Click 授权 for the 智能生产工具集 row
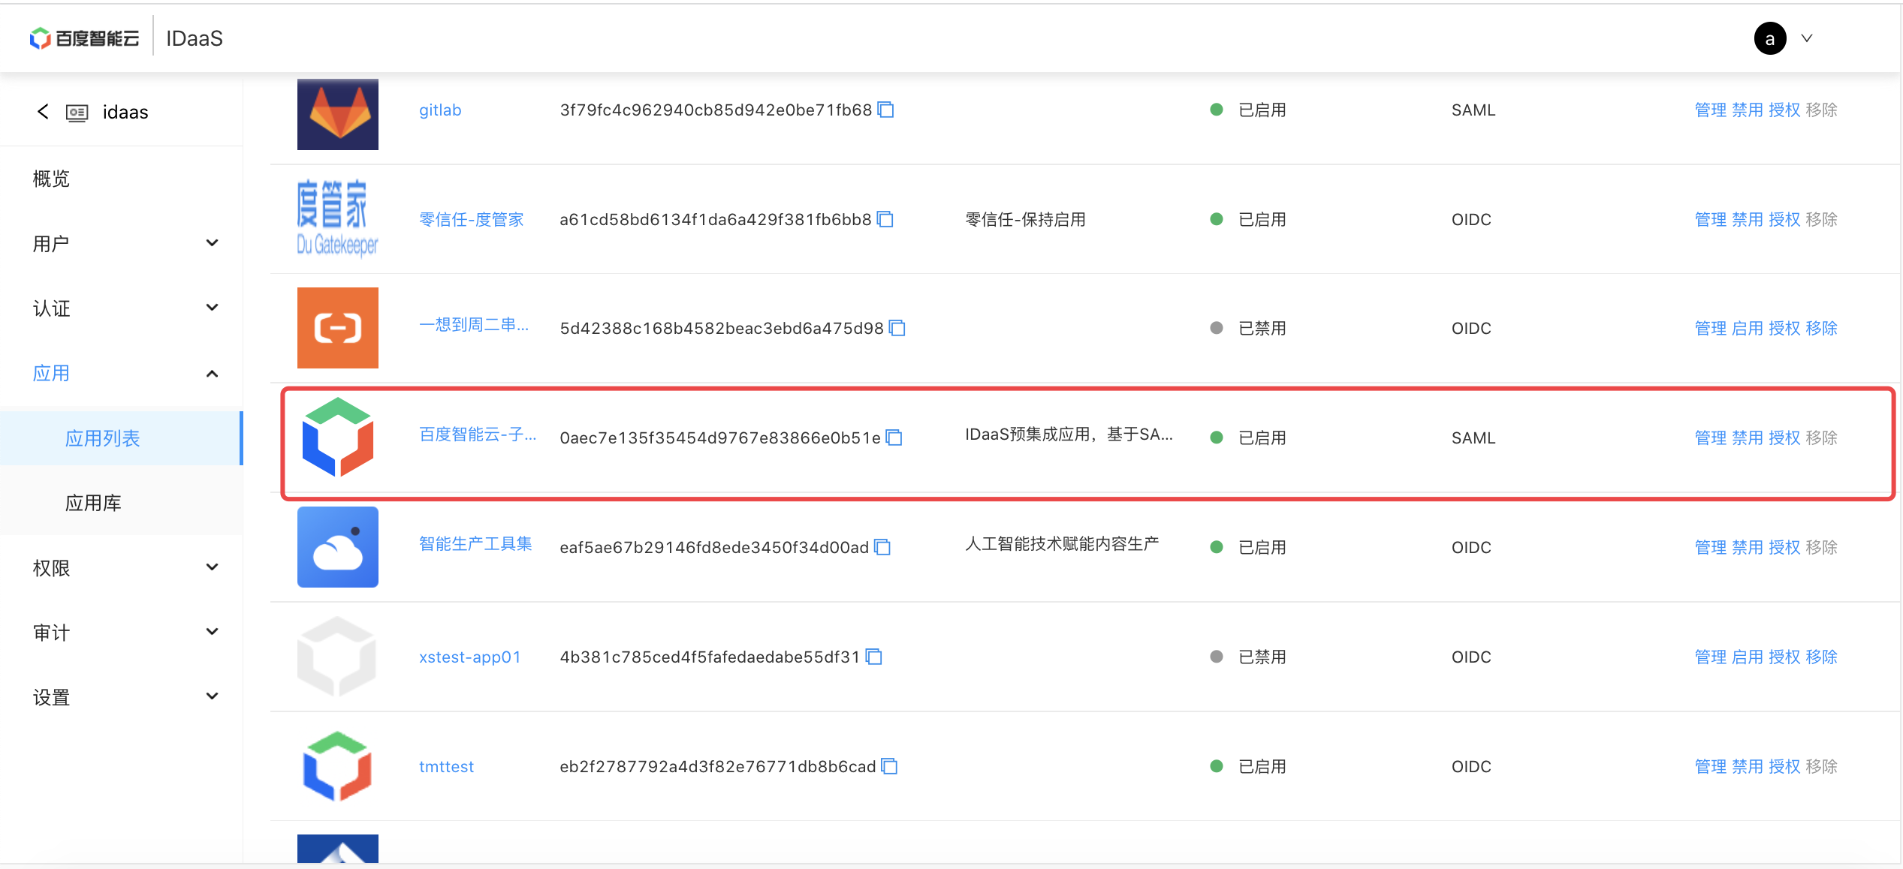 click(x=1784, y=548)
